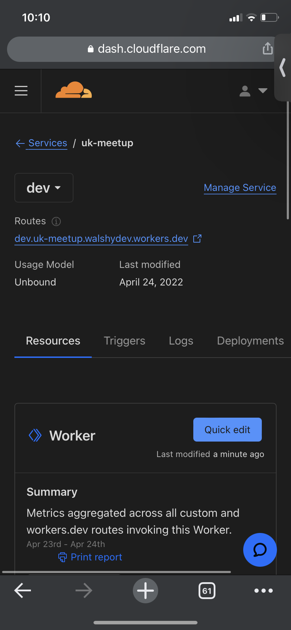Switch to the Triggers tab

coord(124,340)
